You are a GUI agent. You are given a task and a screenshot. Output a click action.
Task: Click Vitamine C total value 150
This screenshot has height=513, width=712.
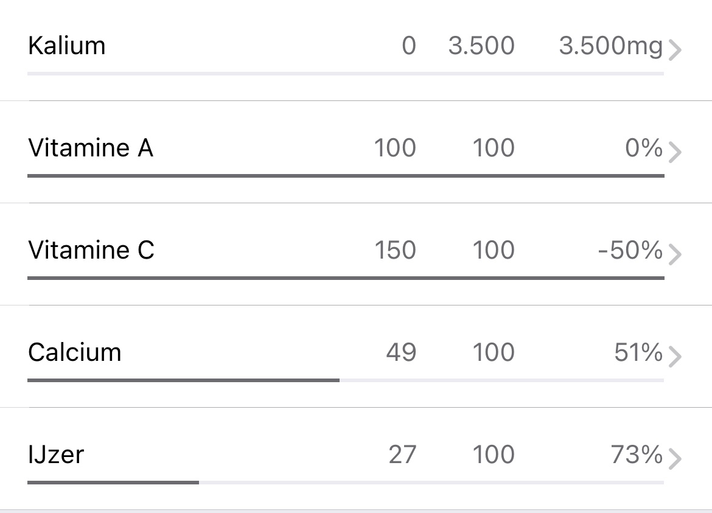[395, 250]
